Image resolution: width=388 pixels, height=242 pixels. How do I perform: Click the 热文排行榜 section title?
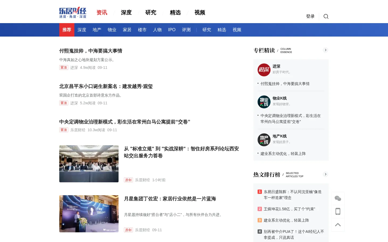tap(267, 175)
